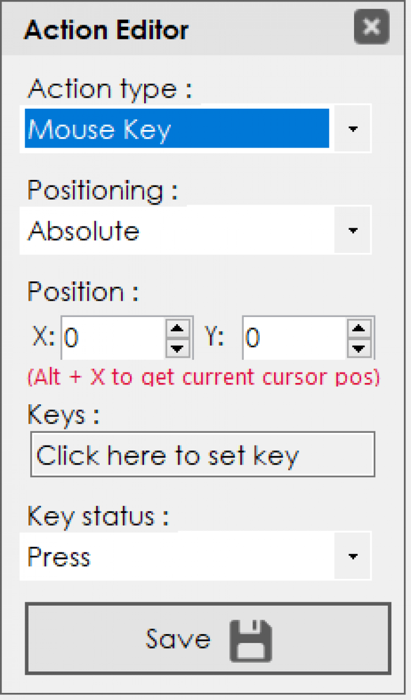Click the floppy disk icon on Save

(x=250, y=641)
